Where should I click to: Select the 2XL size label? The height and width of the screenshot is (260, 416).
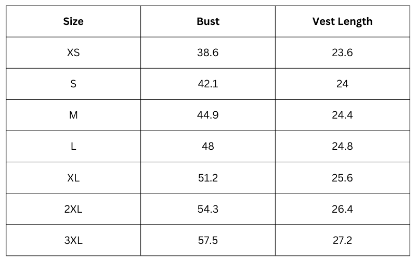click(73, 209)
